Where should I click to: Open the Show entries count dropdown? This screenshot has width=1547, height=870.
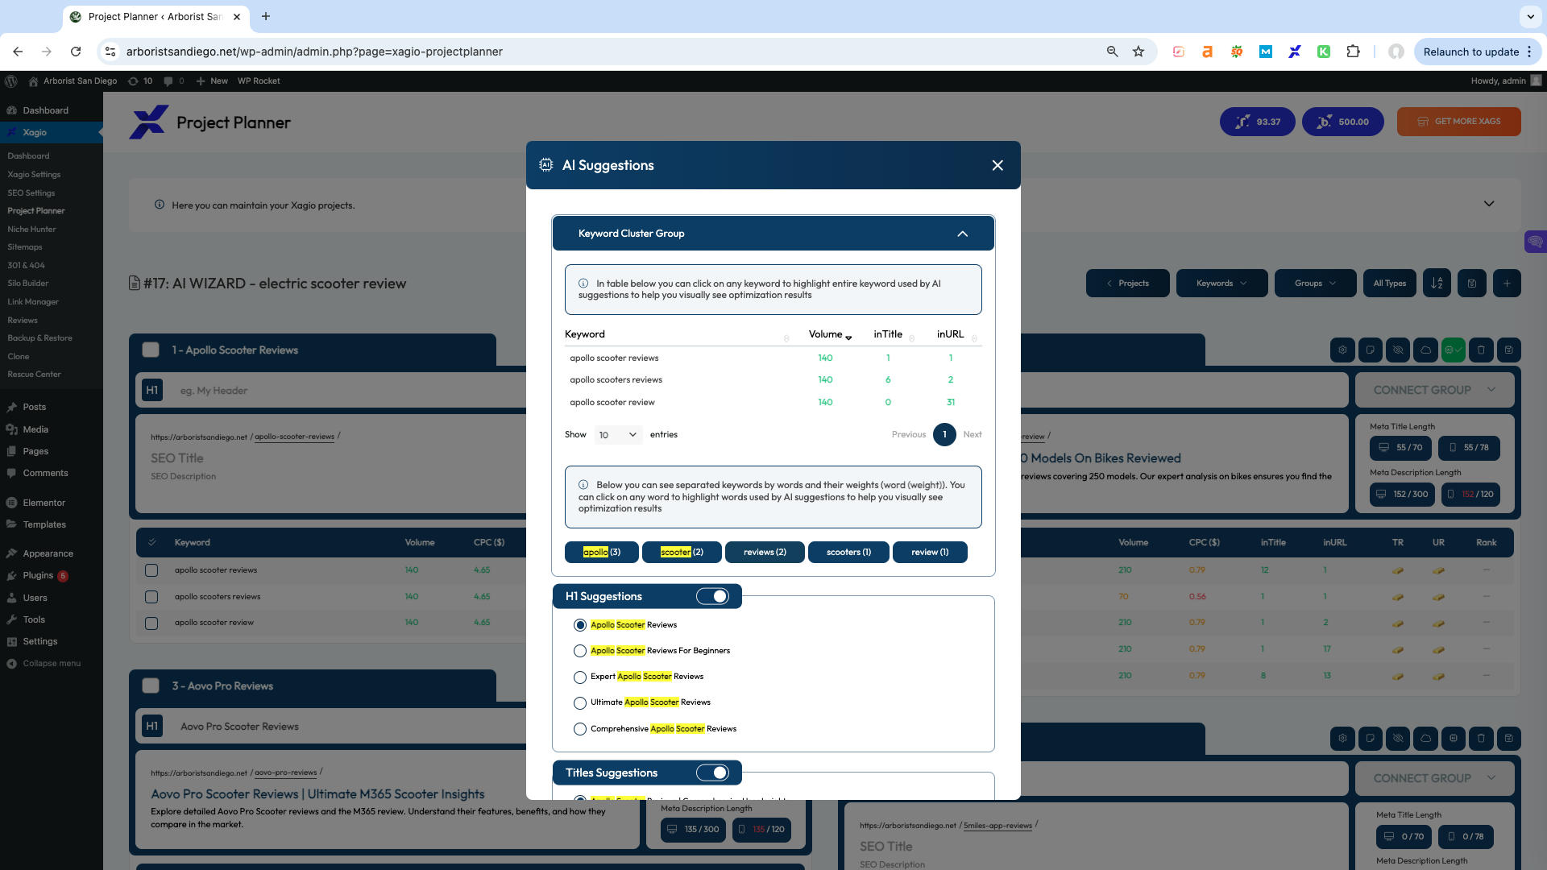coord(618,435)
